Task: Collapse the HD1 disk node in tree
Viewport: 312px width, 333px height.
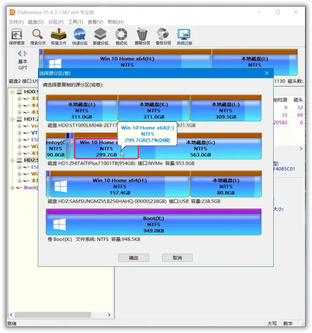Action: (x=13, y=119)
